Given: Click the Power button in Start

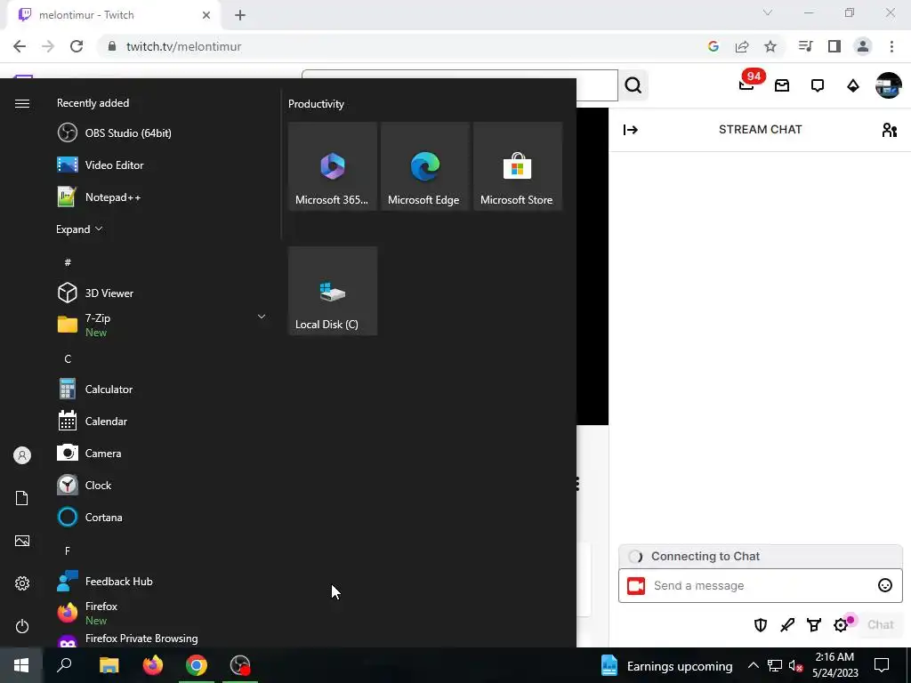Looking at the screenshot, I should [22, 626].
